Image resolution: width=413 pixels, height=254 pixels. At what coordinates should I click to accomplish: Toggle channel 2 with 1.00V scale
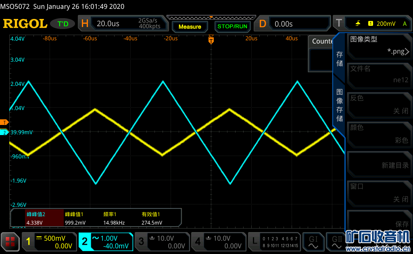(106, 242)
